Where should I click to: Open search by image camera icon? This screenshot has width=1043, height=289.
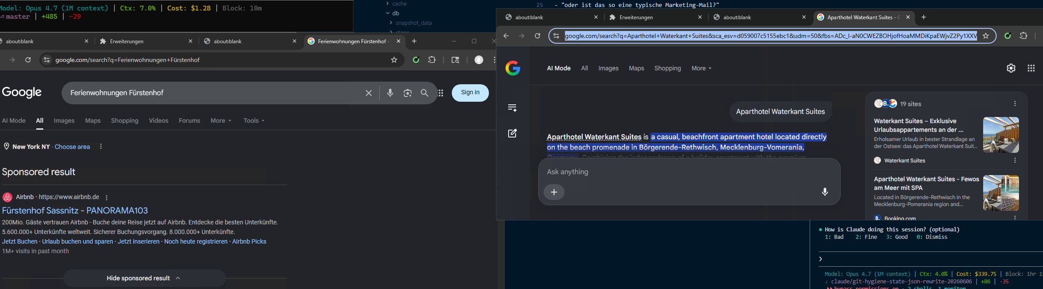tap(408, 93)
